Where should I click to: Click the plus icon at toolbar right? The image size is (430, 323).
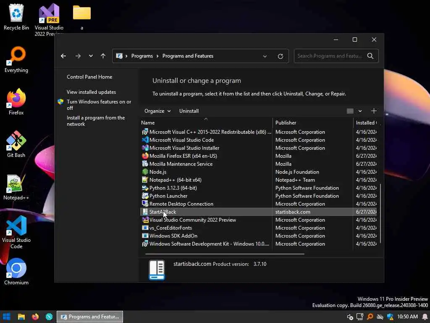[374, 111]
